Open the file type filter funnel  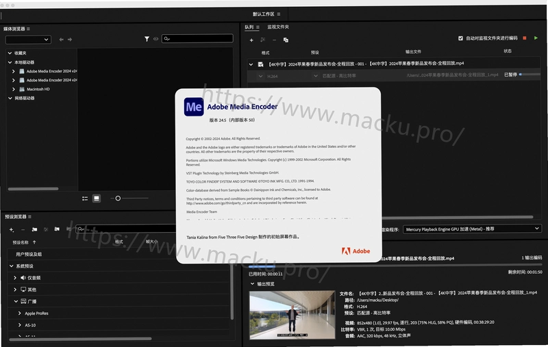147,39
